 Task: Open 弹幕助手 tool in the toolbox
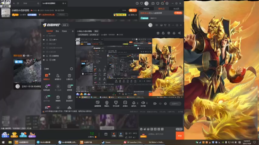pyautogui.click(x=47, y=77)
